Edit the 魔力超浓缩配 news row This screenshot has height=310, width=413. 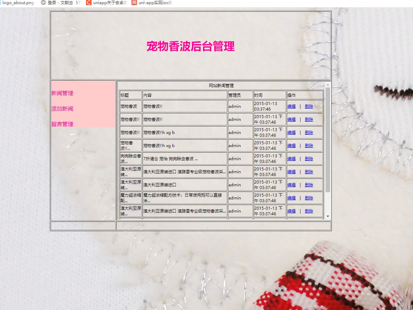coord(292,198)
